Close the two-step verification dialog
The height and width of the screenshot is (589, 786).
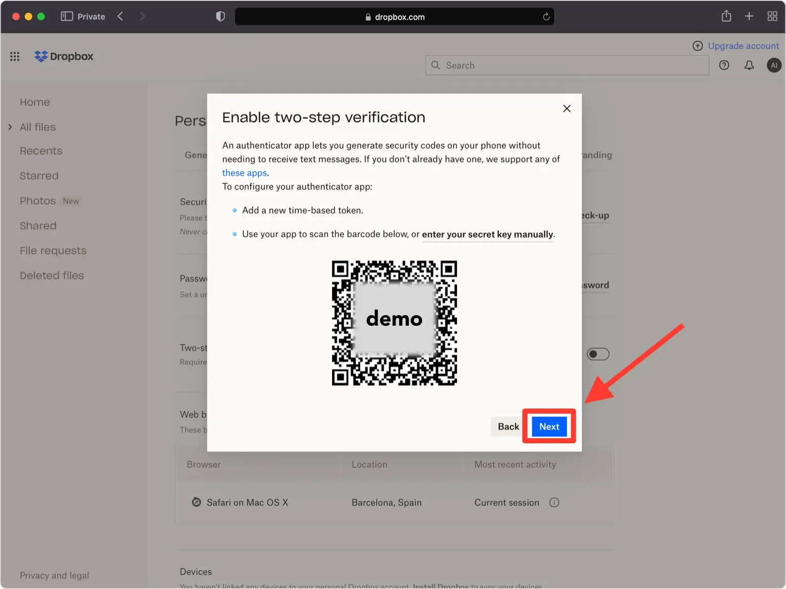(566, 108)
